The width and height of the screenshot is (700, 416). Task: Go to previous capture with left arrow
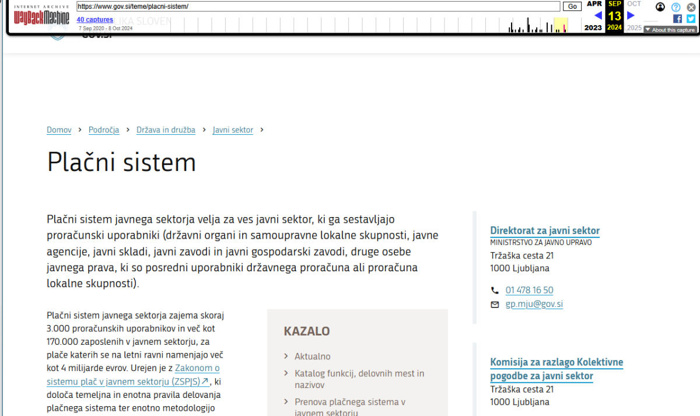[598, 16]
